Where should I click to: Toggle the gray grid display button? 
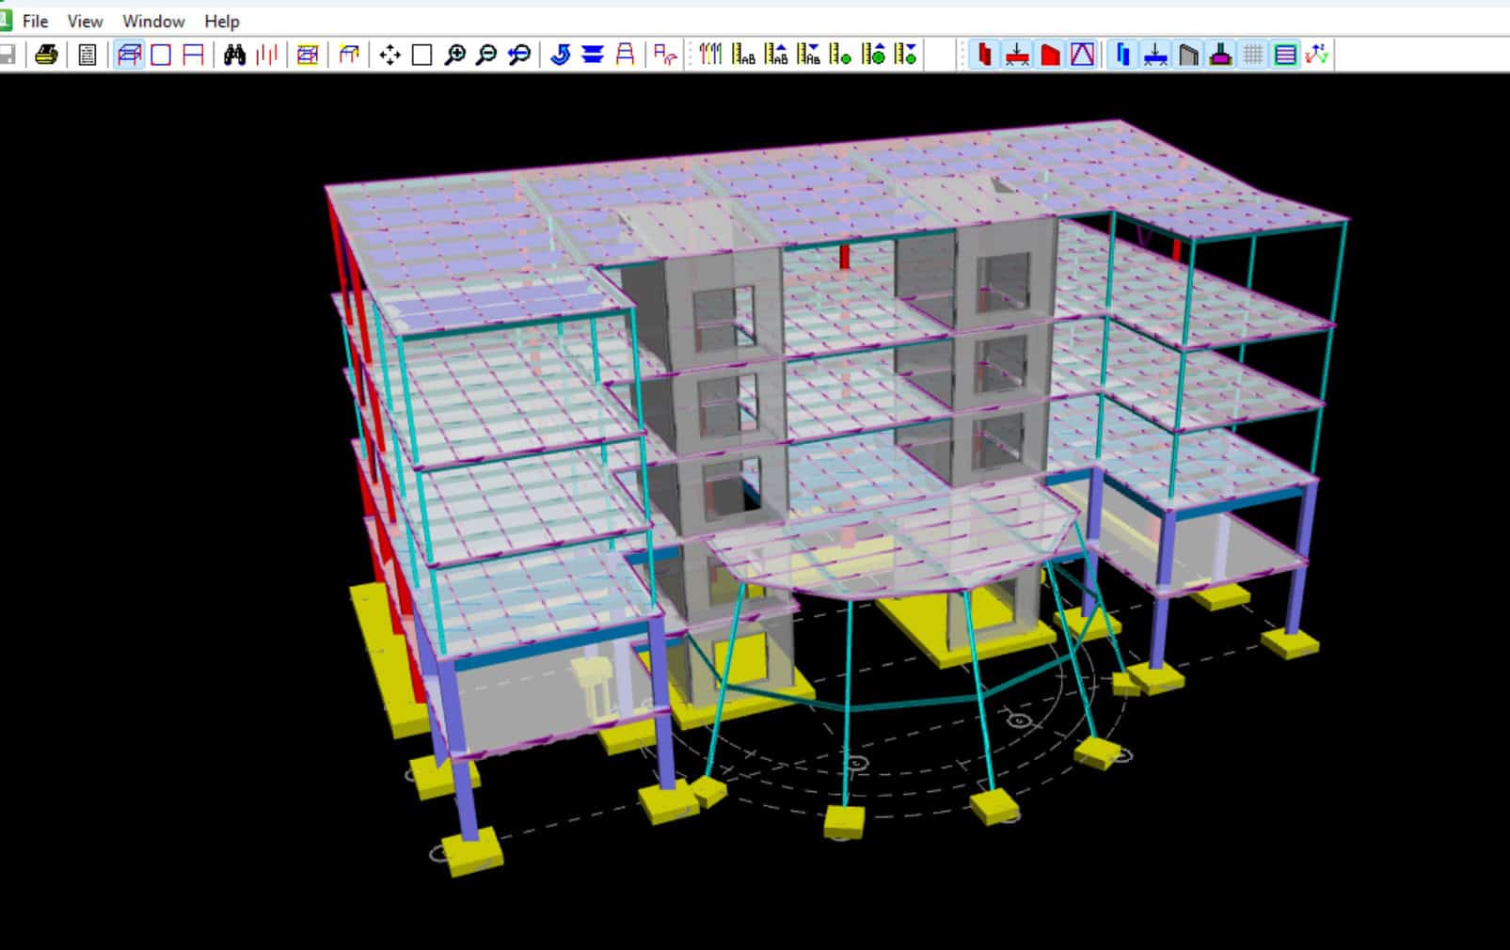pos(1252,55)
